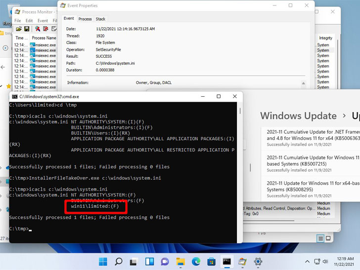Switch to the Stack tab in Event Properties

[100, 19]
